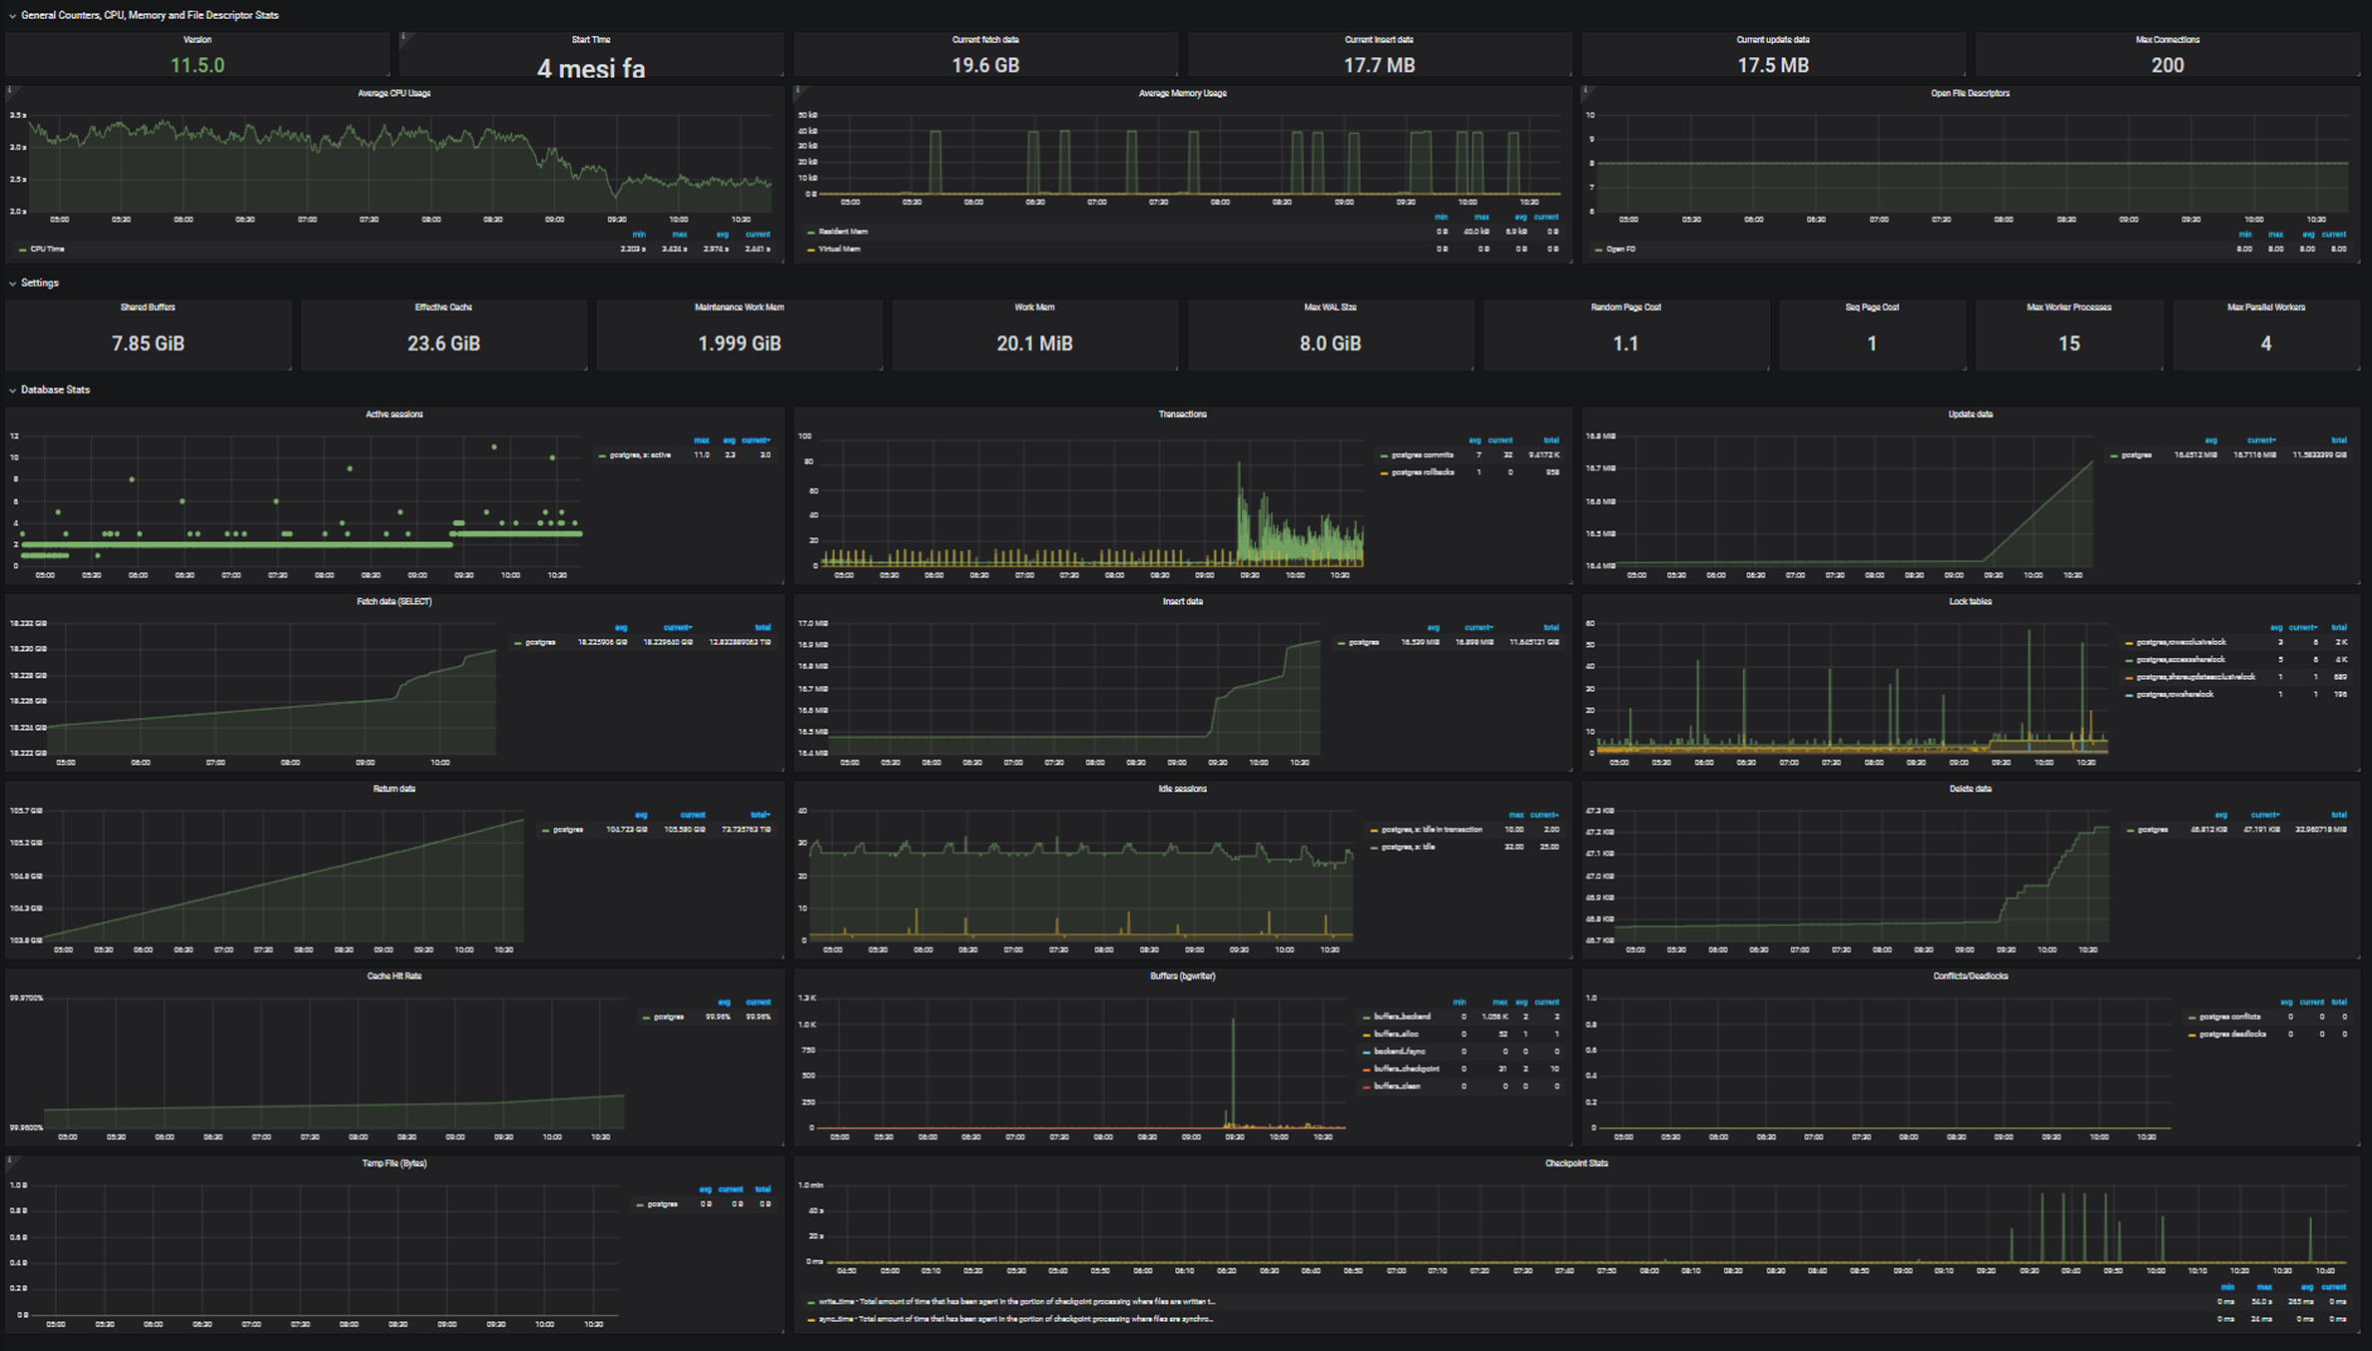Open info icon on Temp File panel

pyautogui.click(x=10, y=1161)
